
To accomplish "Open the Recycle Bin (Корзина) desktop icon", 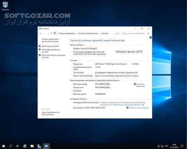I will [5, 6].
